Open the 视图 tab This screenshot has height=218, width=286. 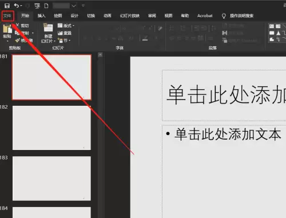(168, 15)
